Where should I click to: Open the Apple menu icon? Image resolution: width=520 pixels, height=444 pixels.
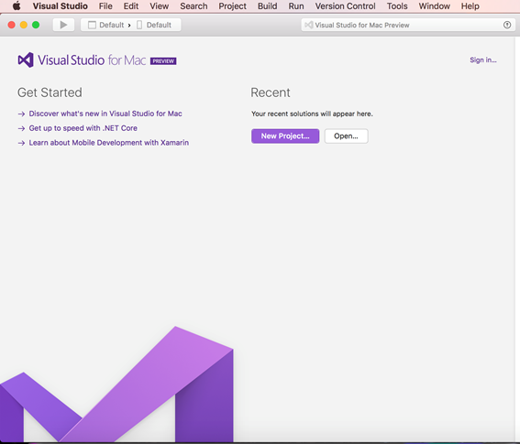(x=17, y=6)
